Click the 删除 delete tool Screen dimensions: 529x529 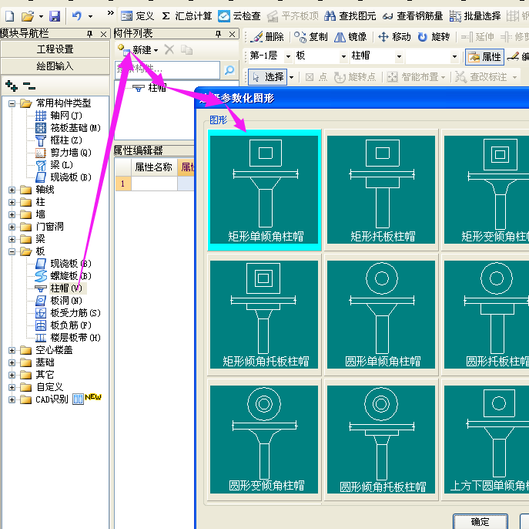(x=268, y=36)
